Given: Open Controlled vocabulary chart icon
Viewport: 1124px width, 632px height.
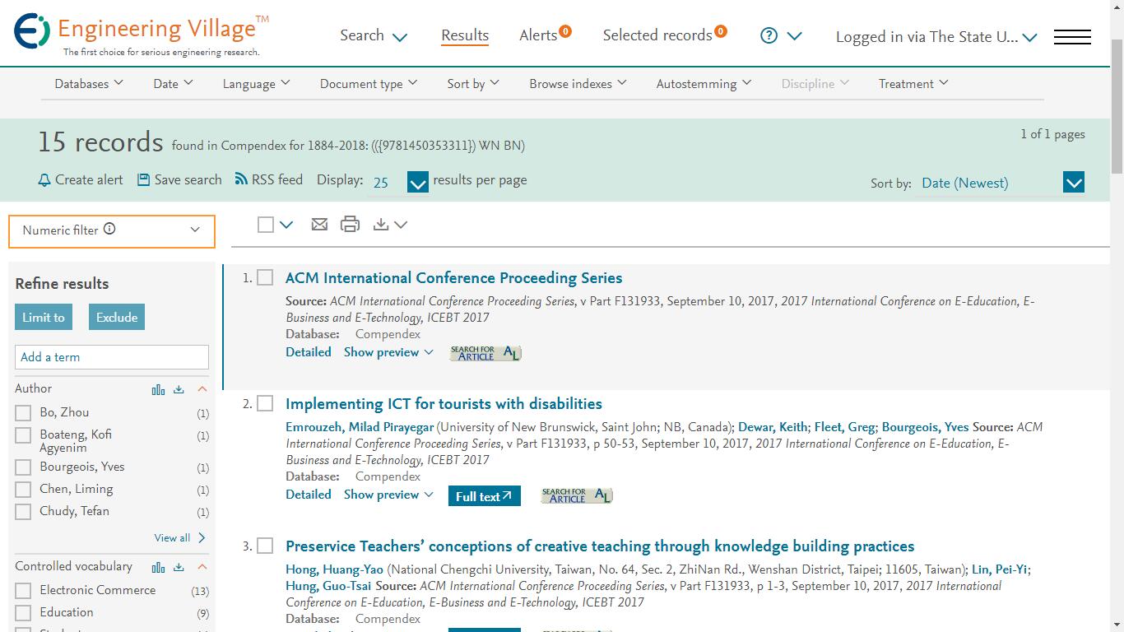Looking at the screenshot, I should point(158,567).
